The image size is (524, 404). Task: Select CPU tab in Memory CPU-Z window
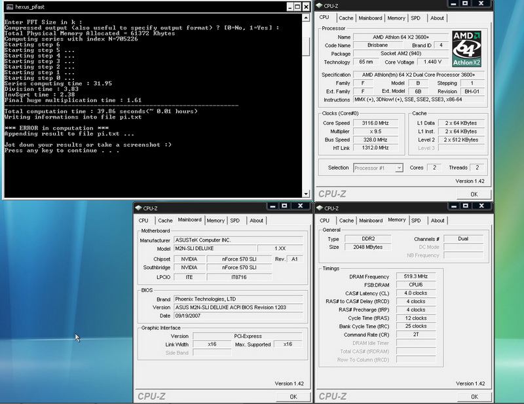click(x=324, y=221)
